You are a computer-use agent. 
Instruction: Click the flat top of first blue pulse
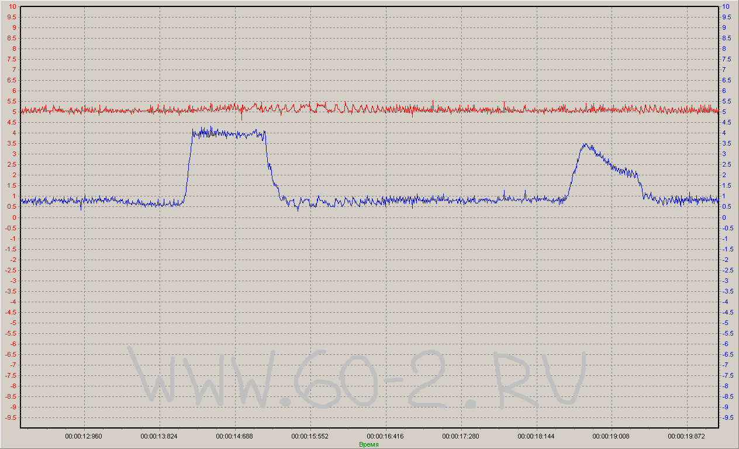click(228, 133)
